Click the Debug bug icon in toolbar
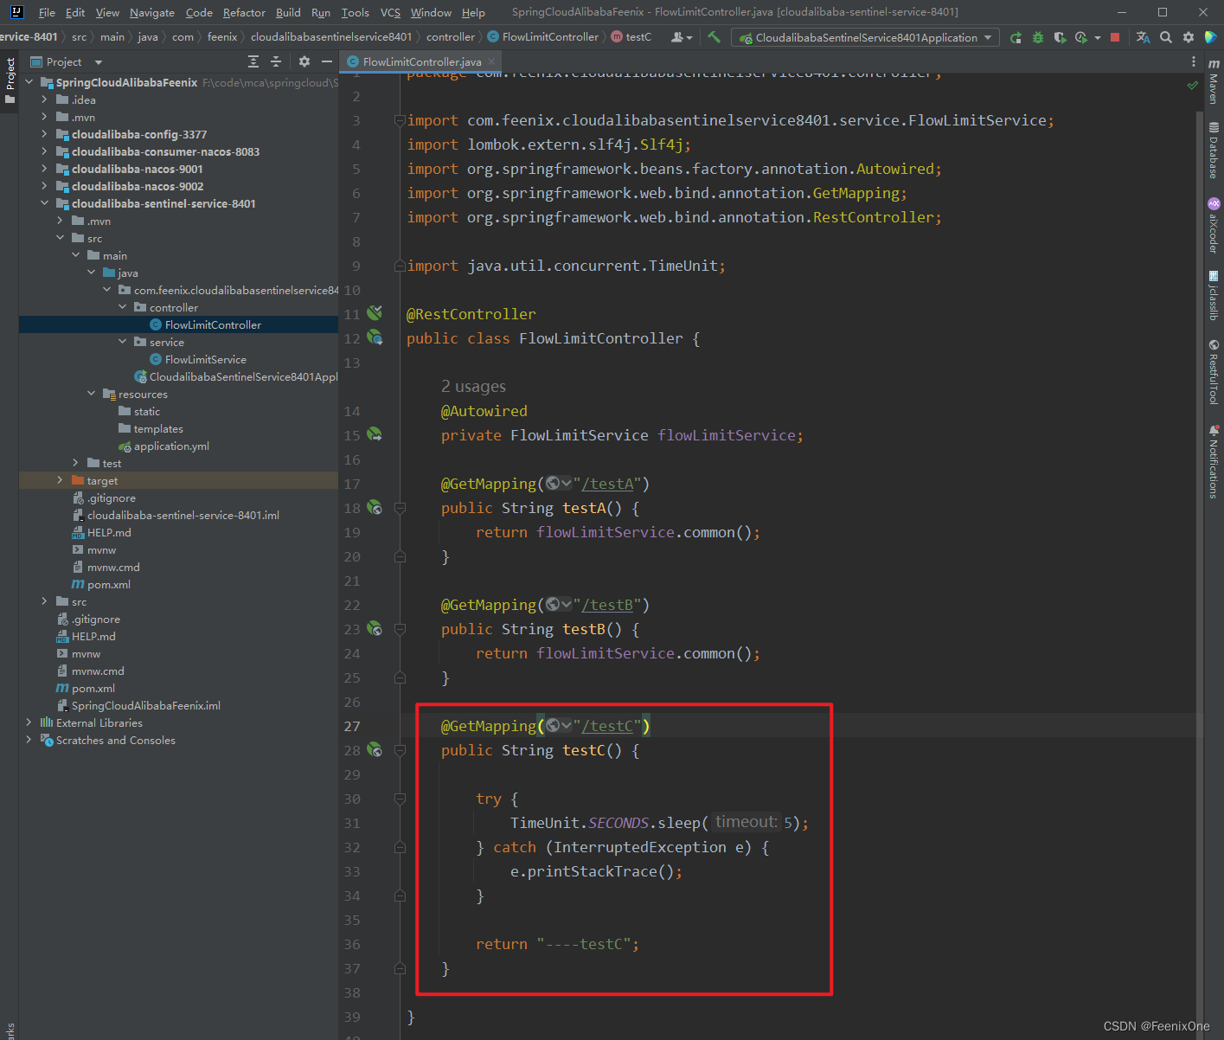The width and height of the screenshot is (1224, 1040). [1038, 37]
